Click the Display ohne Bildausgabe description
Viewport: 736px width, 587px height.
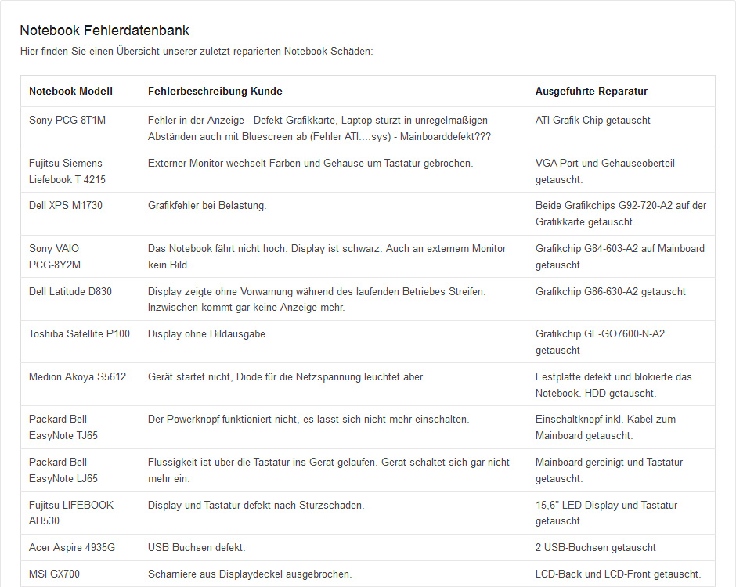pyautogui.click(x=208, y=333)
